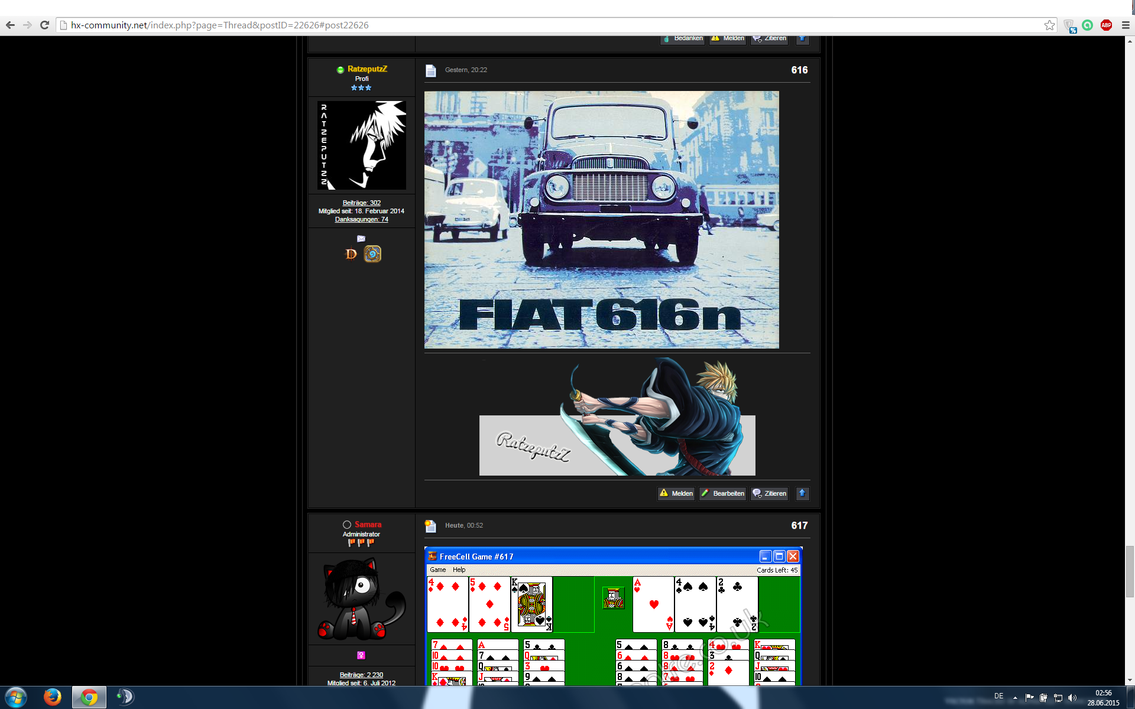
Task: Click the page vertical scrollbar thumb
Action: pos(1130,571)
